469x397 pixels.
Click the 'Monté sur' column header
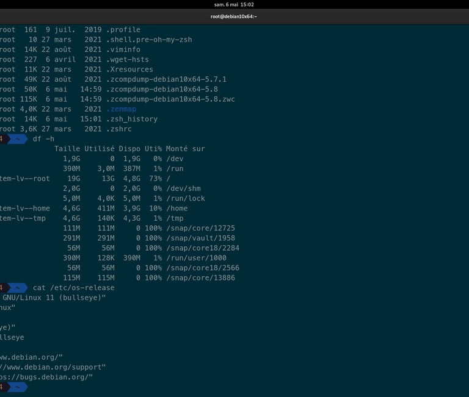[x=186, y=149]
